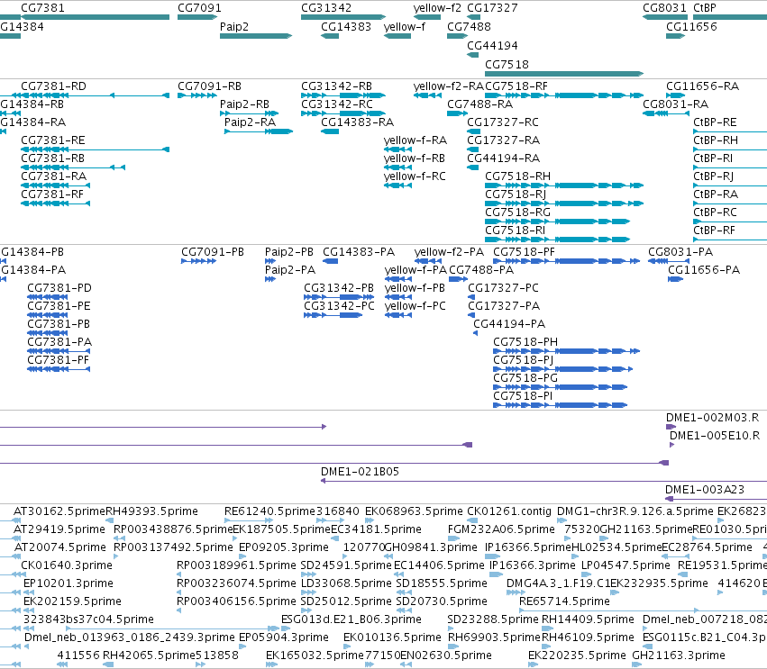Click the CG14383 gene feature
This screenshot has width=767, height=669.
click(x=330, y=36)
